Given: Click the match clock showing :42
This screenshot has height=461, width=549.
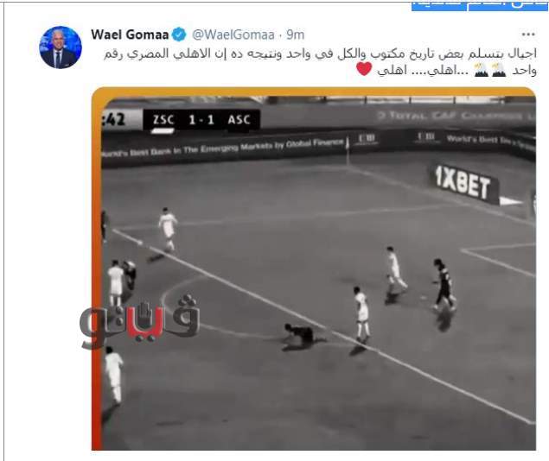Looking at the screenshot, I should 114,120.
